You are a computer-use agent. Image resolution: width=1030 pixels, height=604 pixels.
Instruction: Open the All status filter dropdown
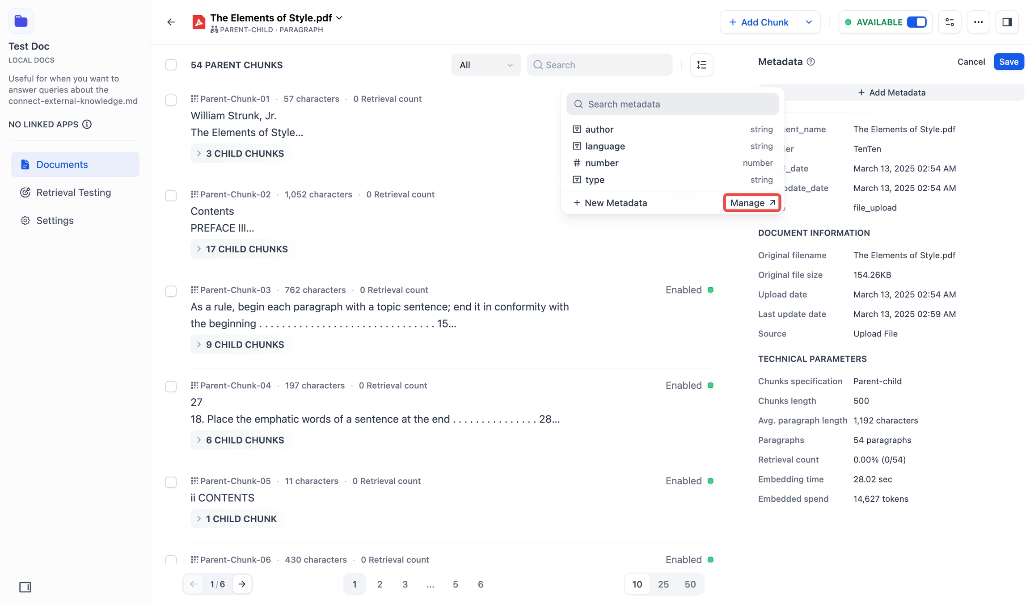point(485,65)
